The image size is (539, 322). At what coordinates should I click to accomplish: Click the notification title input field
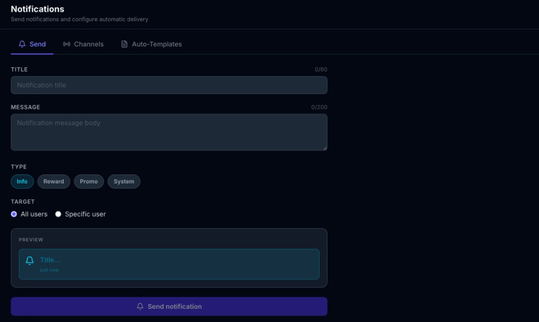pos(168,85)
